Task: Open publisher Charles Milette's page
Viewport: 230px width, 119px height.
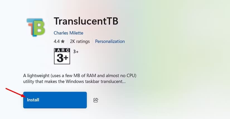Action: [69, 33]
